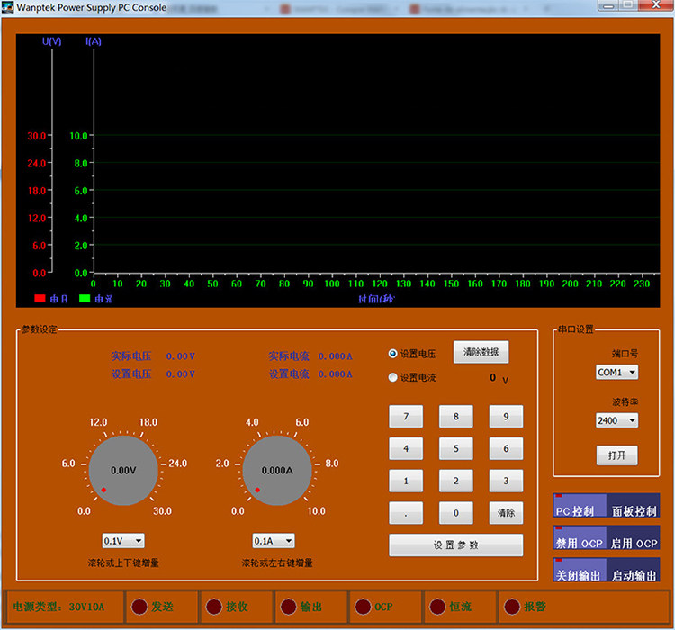Select the 设置电流 radio button
The image size is (675, 630).
click(392, 377)
